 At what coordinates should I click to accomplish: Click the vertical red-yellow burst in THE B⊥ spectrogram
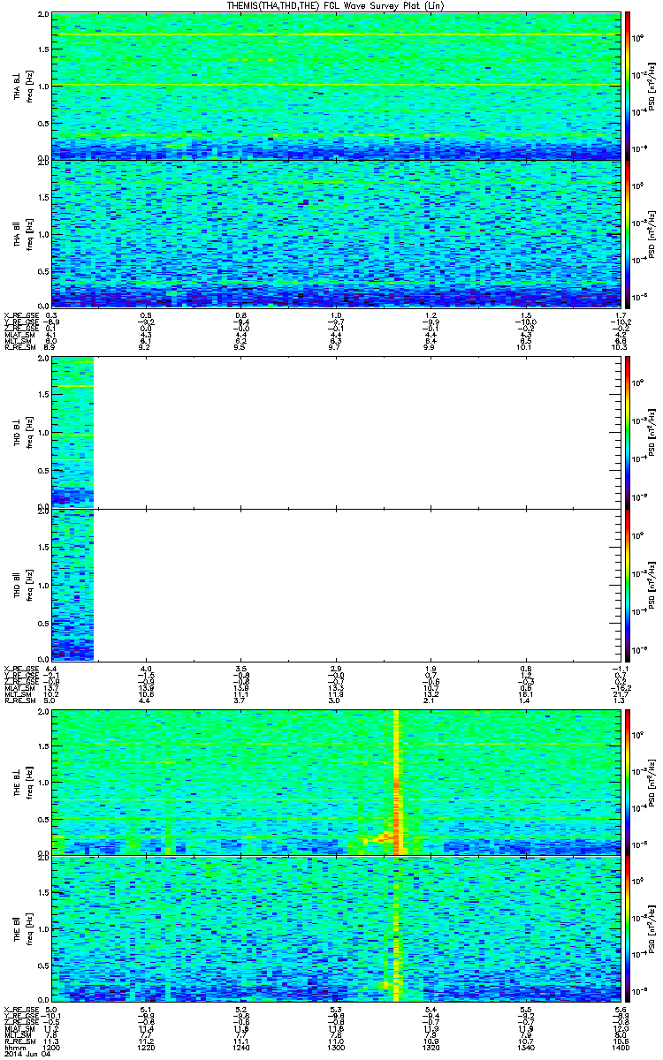397,782
